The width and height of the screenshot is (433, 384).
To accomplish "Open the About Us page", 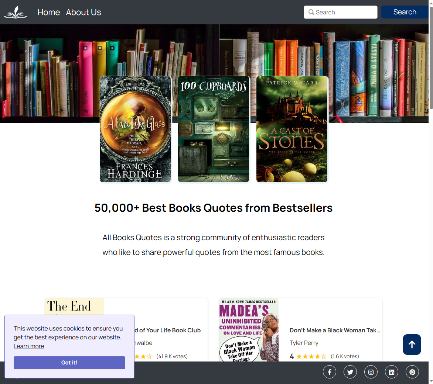I will tap(83, 13).
